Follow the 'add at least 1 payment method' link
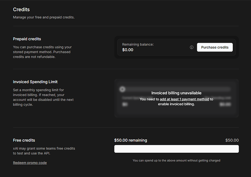The image size is (251, 177). click(x=184, y=99)
